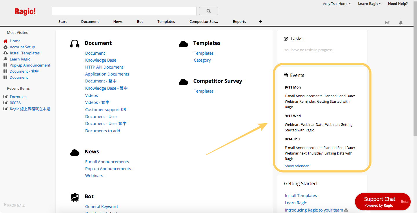Click the cloud icon beside Templates heading
Viewport: 417px width, 213px height.
click(x=183, y=44)
